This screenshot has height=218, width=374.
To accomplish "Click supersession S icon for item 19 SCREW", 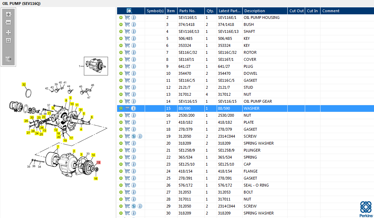I will [134, 136].
